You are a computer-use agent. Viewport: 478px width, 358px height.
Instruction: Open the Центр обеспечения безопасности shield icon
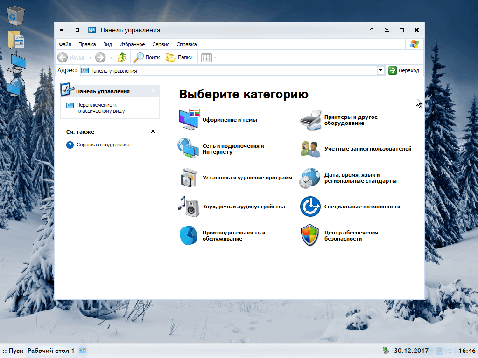tap(310, 235)
